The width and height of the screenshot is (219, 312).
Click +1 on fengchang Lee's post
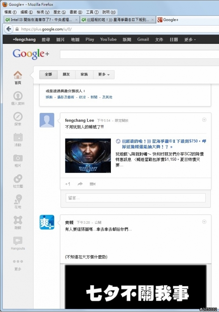click(68, 184)
